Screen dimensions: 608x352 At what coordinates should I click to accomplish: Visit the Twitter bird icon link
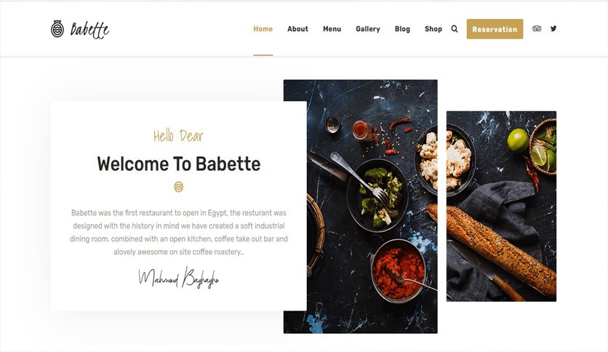pyautogui.click(x=553, y=28)
